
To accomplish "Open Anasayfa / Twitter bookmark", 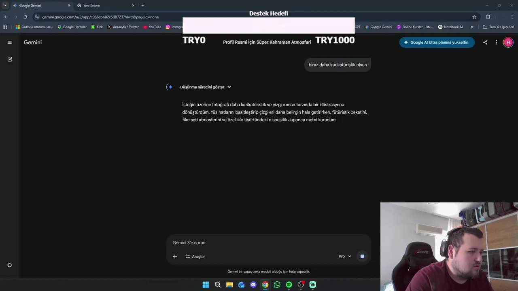I will click(123, 27).
